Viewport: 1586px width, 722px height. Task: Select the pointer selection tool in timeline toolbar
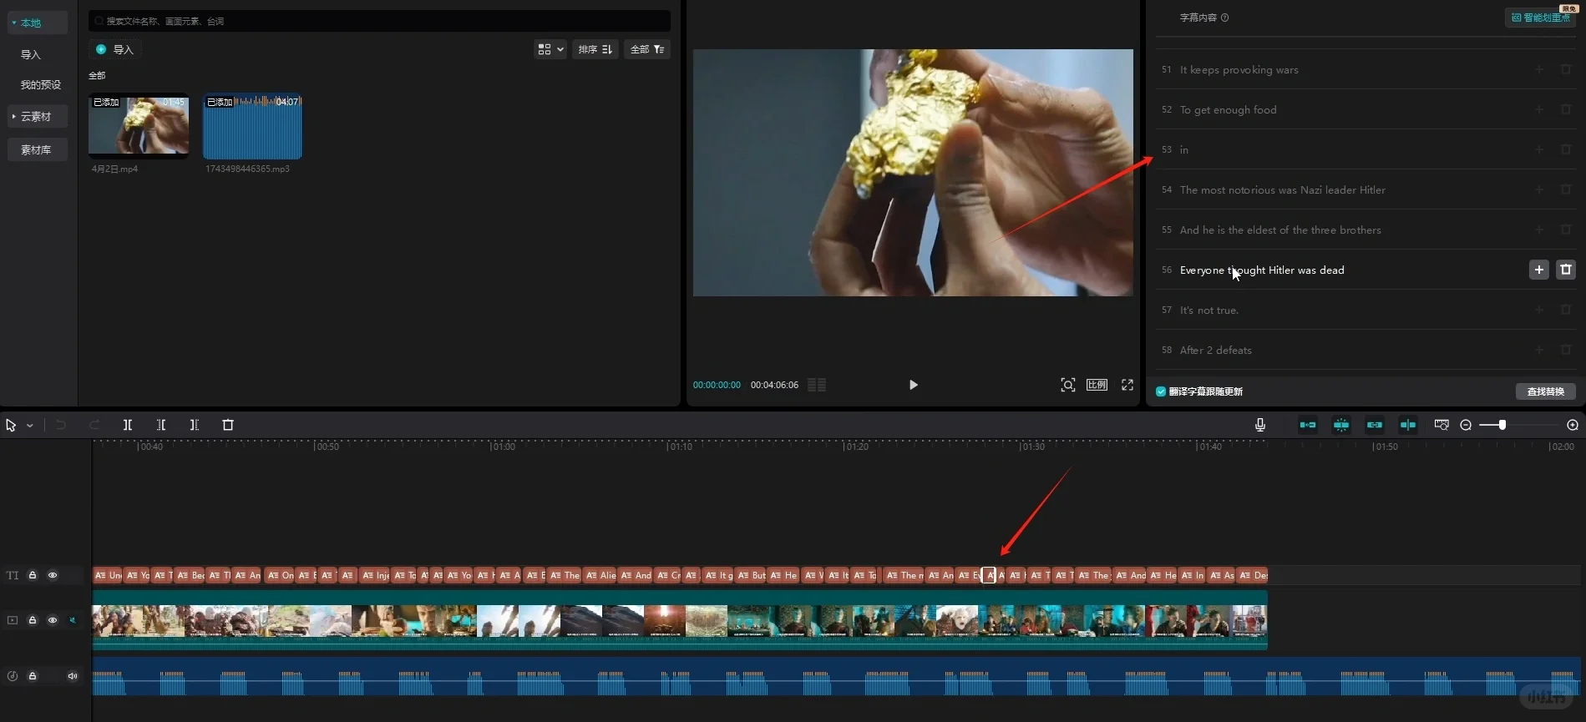point(11,425)
